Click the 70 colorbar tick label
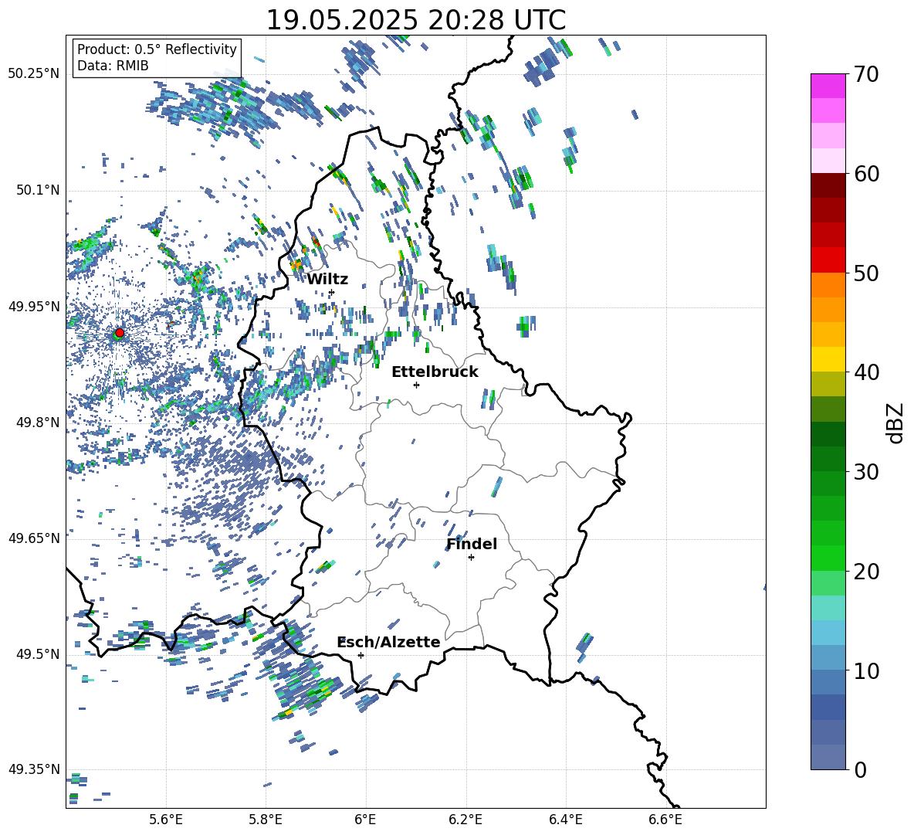This screenshot has height=835, width=914. tap(866, 75)
